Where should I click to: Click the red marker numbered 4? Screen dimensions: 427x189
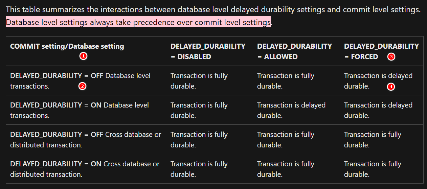pyautogui.click(x=391, y=87)
